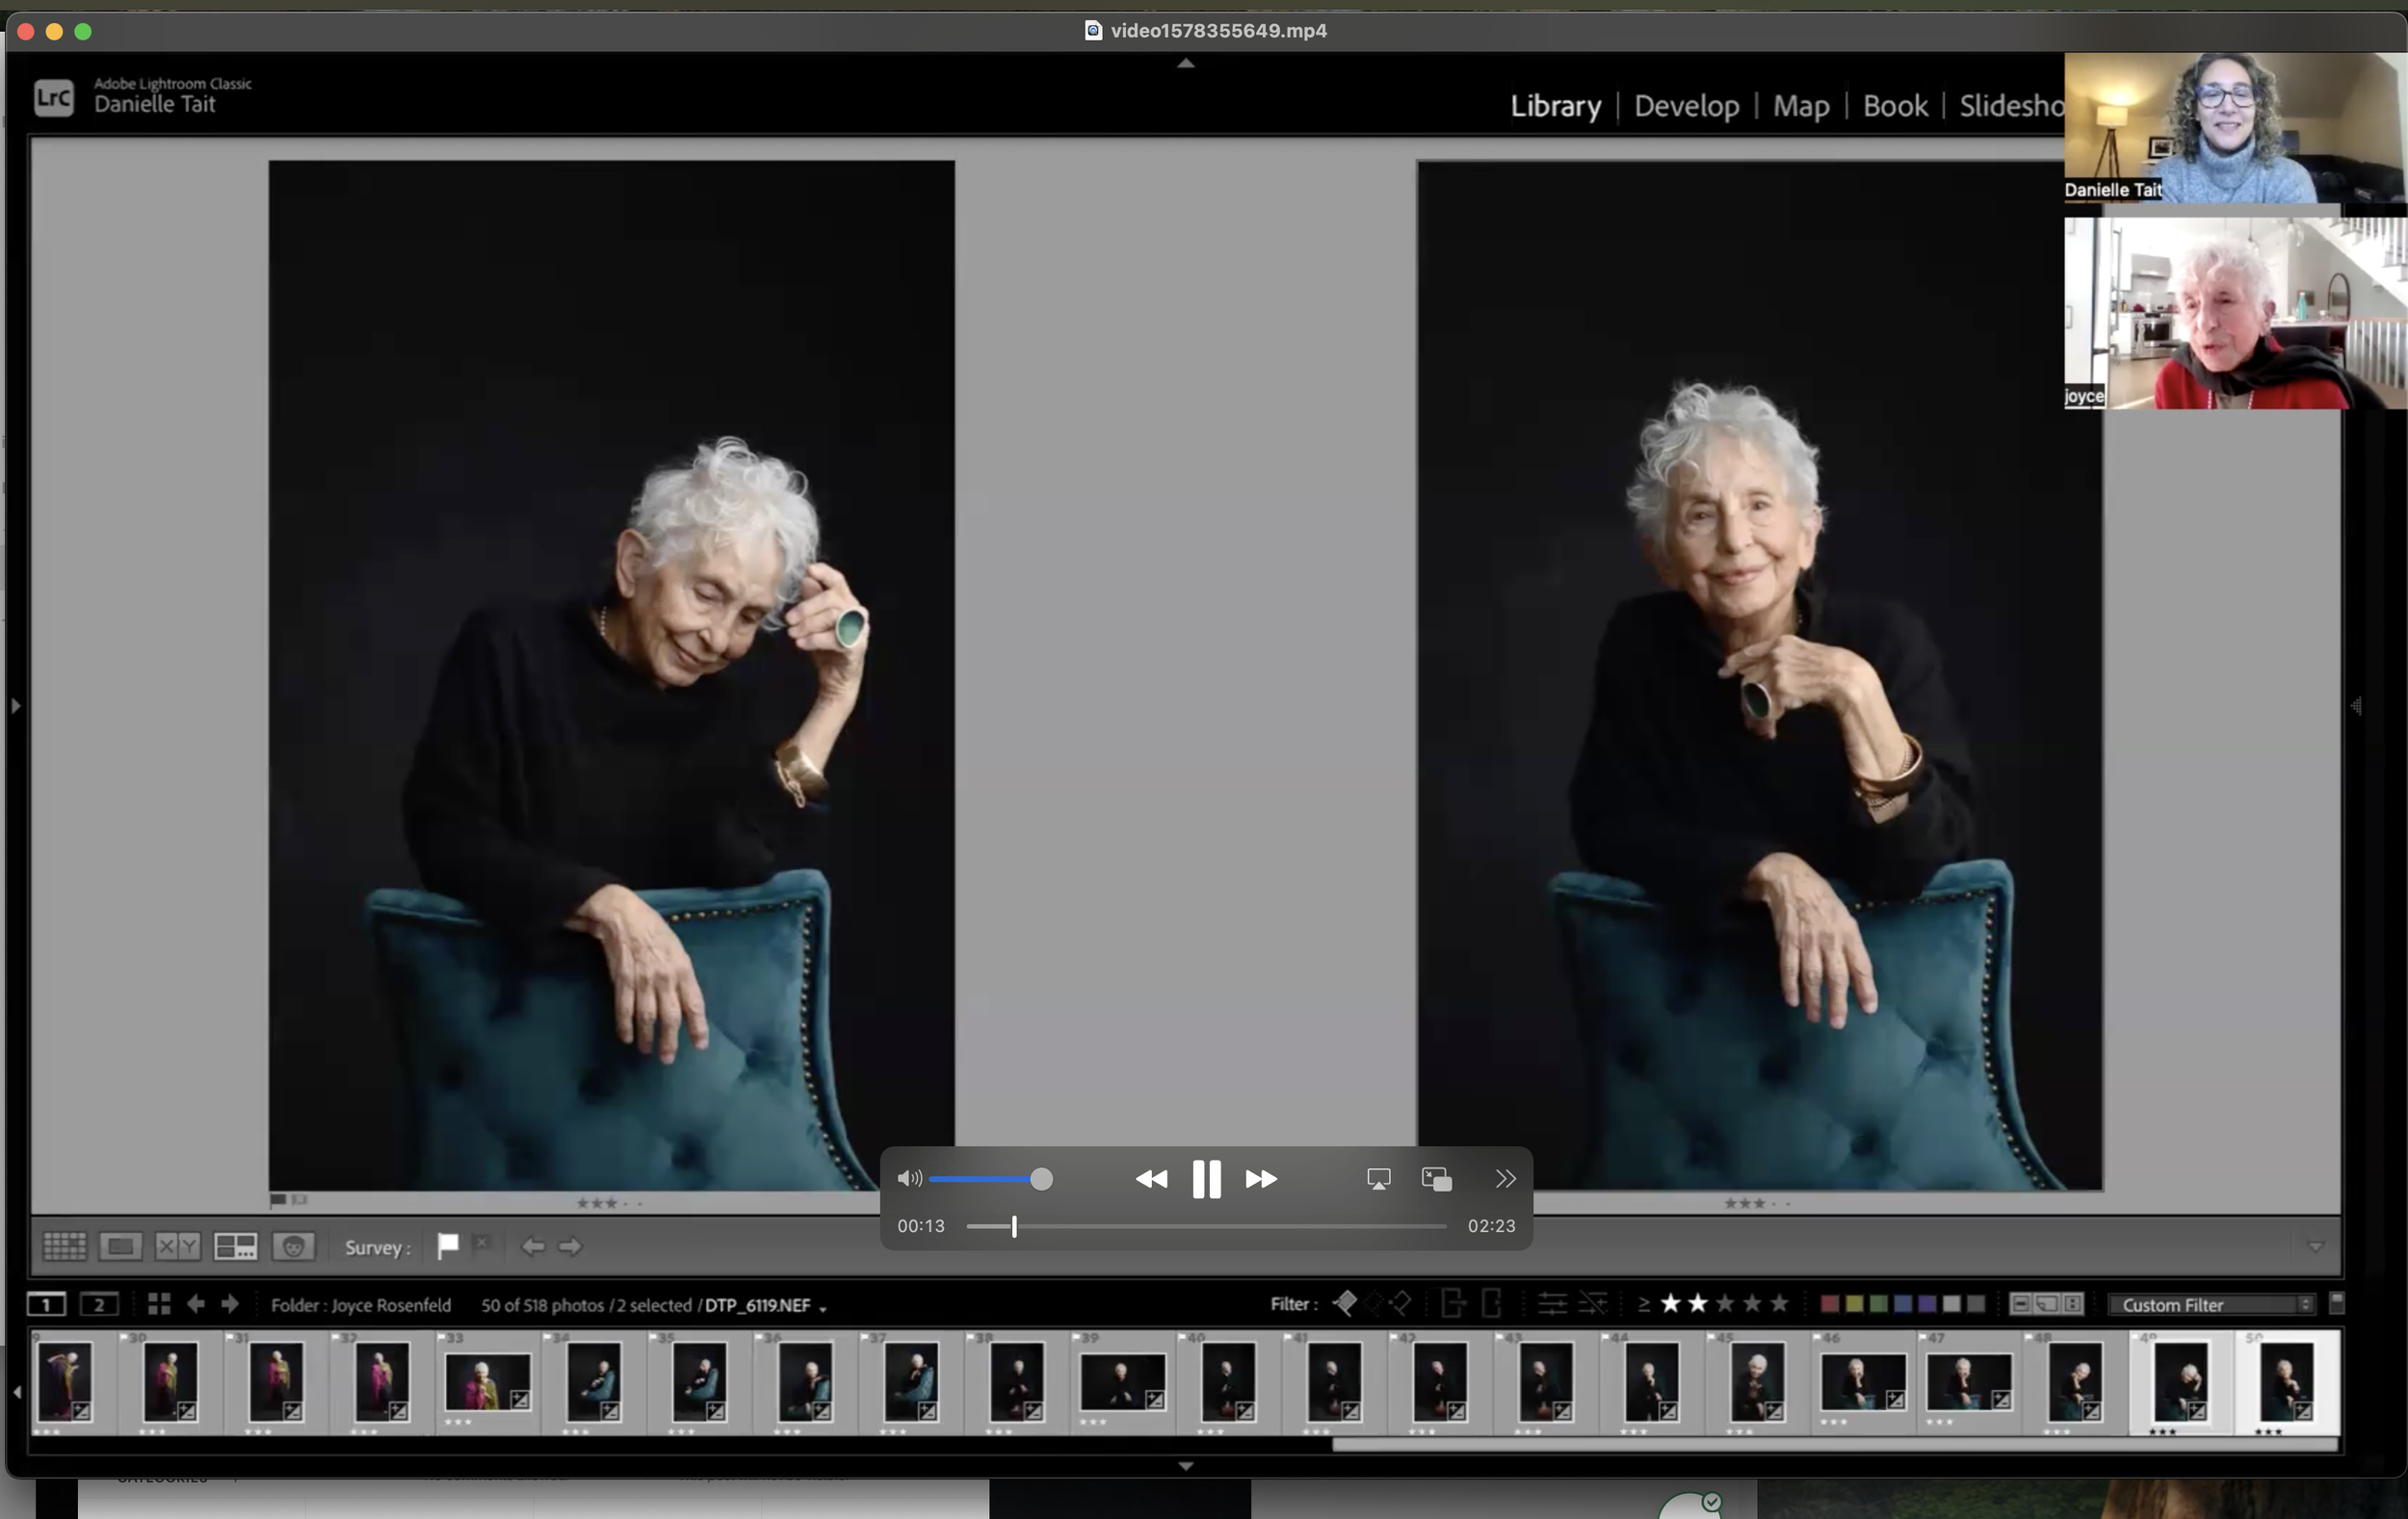
Task: Open the grid shortcut icon above filmstrip
Action: click(x=159, y=1304)
